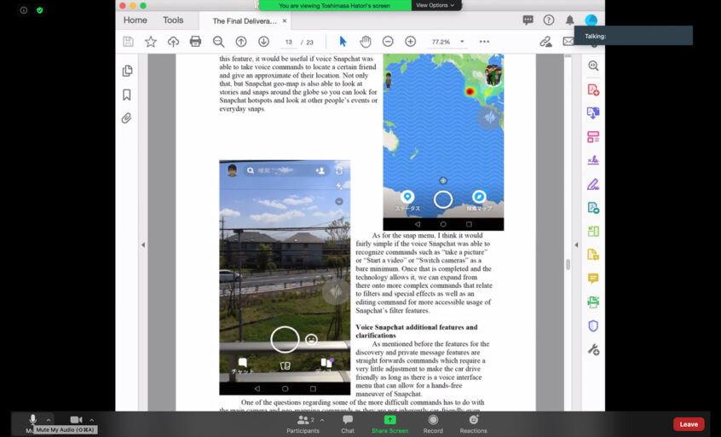Image resolution: width=721 pixels, height=437 pixels.
Task: Go to previous page arrow
Action: [x=241, y=42]
